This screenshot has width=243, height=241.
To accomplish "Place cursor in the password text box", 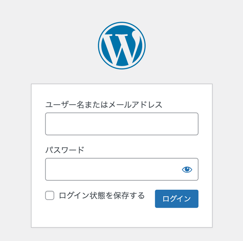I will pyautogui.click(x=121, y=169).
